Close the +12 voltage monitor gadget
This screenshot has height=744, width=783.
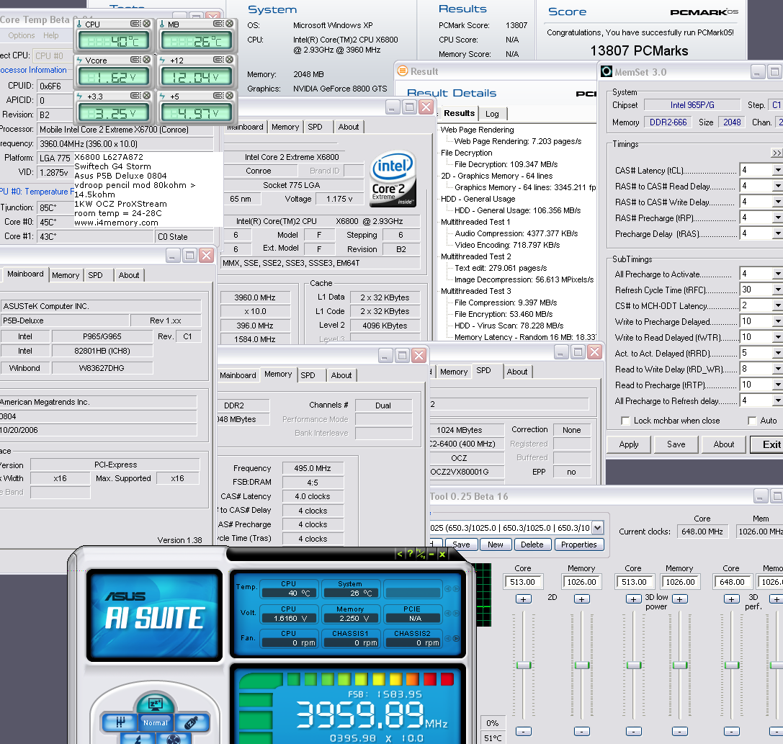(x=229, y=60)
